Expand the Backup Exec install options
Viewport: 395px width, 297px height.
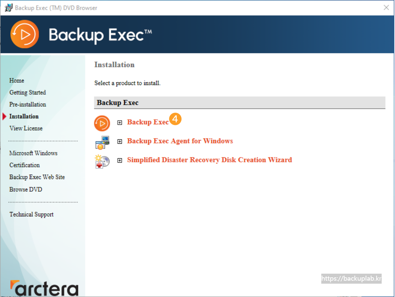120,123
